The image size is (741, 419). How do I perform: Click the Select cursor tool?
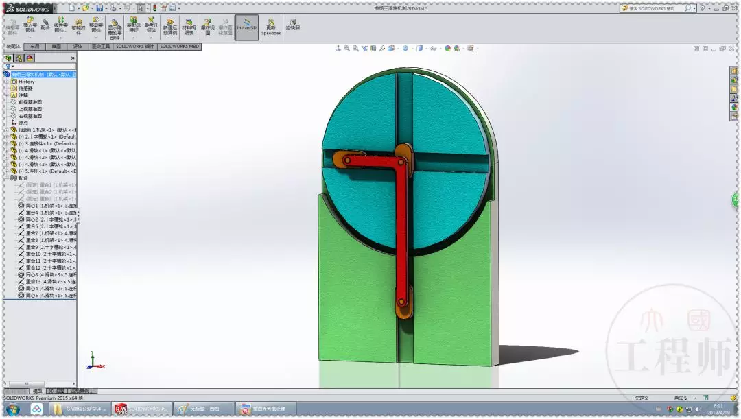tap(141, 8)
